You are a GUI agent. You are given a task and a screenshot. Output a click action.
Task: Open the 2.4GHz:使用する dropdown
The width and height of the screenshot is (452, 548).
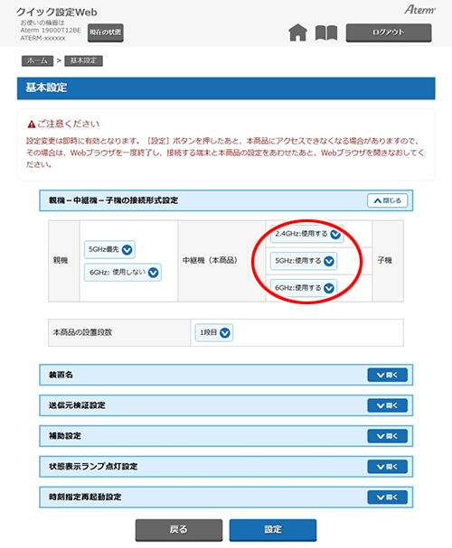[x=307, y=234]
